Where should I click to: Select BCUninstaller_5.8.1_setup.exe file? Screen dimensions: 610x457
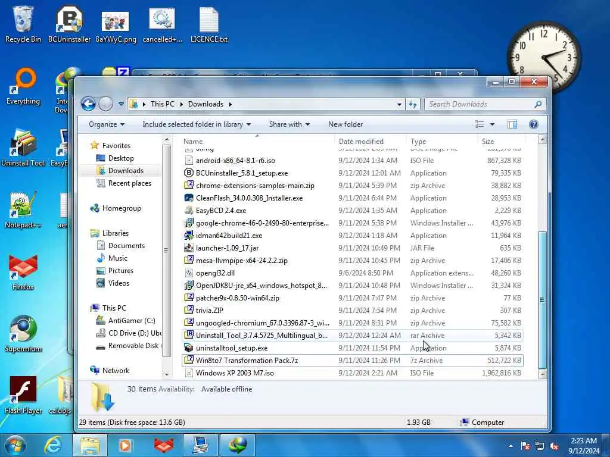click(353, 173)
